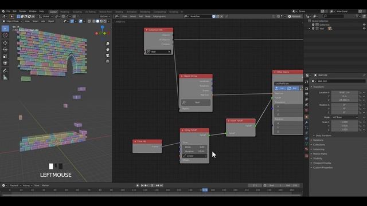Open Linear interpolation dropdown in Delay Falloff node

coord(195,156)
